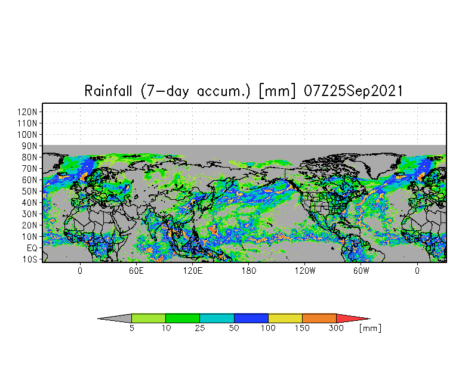Click colorbar value label 50
Screen dimensions: 468x365
[234, 328]
